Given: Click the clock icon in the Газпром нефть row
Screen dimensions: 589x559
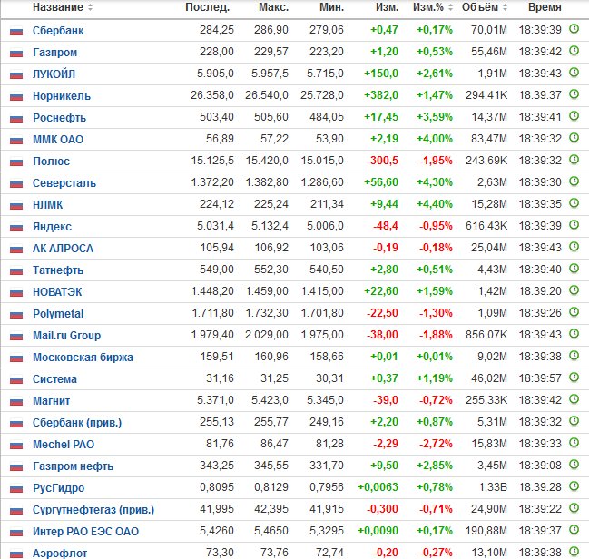Looking at the screenshot, I should 574,465.
